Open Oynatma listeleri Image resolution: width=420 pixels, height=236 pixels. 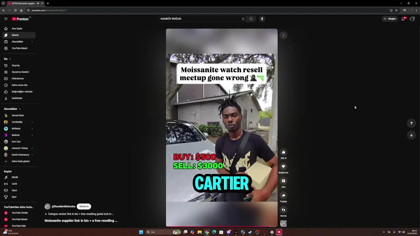coord(18,72)
